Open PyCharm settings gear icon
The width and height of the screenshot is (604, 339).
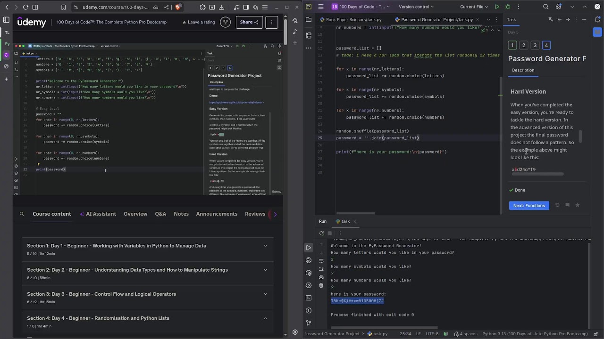559,7
